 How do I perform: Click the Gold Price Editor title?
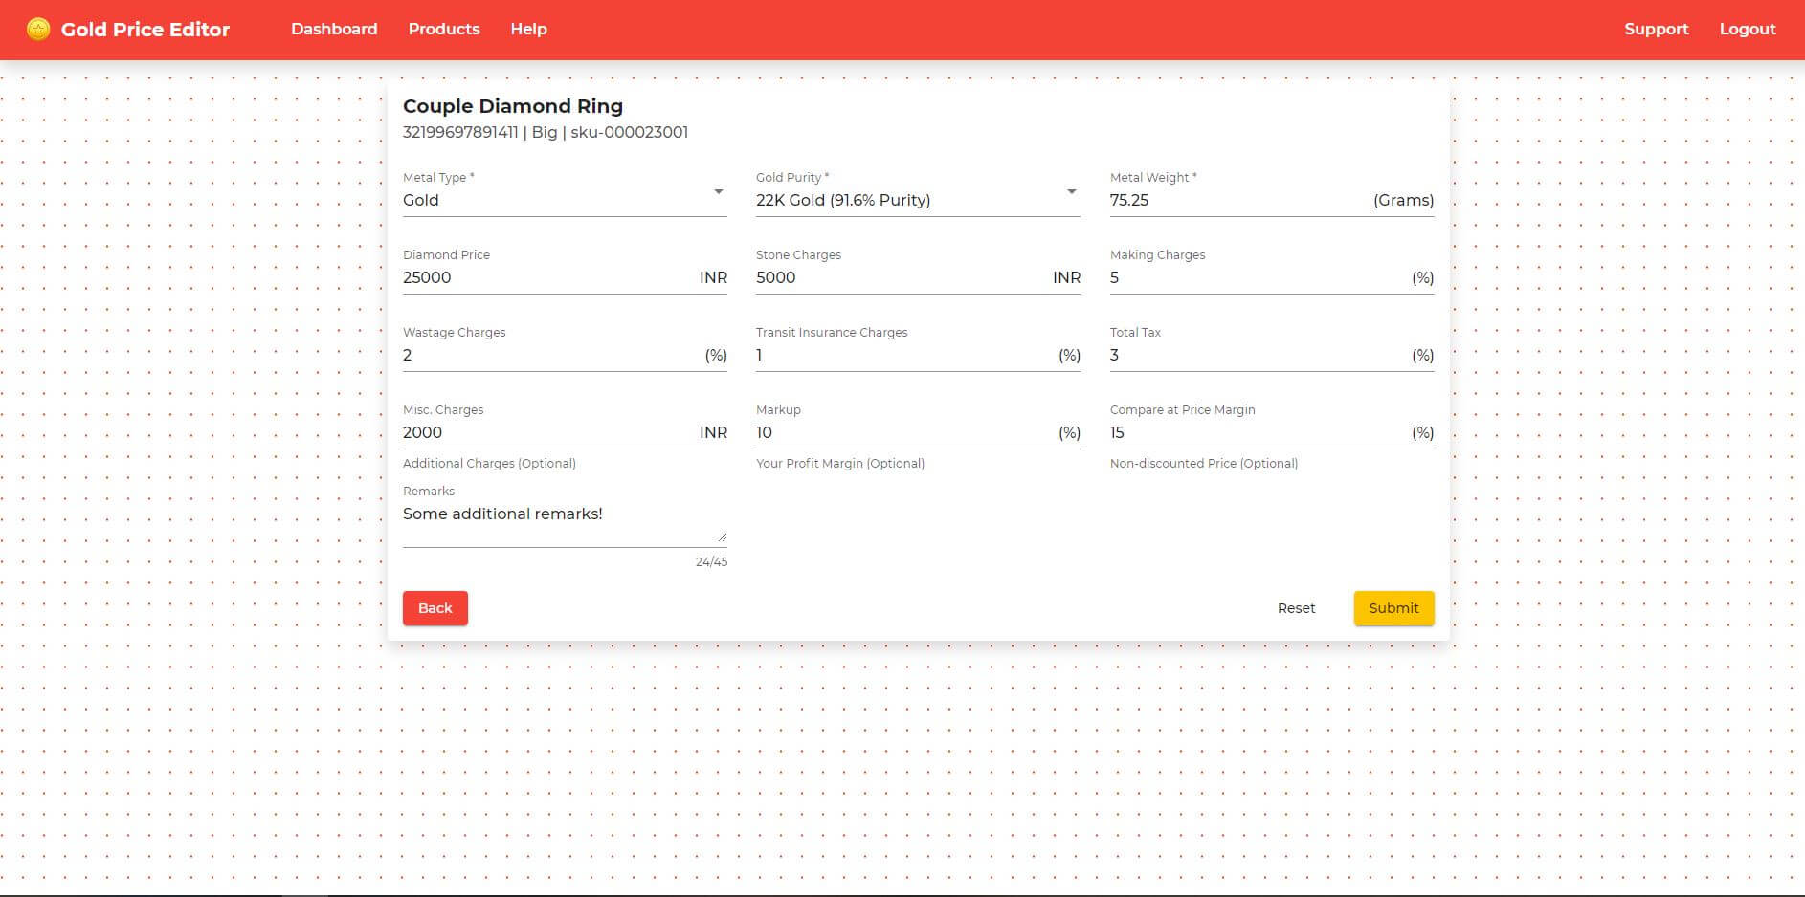pyautogui.click(x=145, y=30)
